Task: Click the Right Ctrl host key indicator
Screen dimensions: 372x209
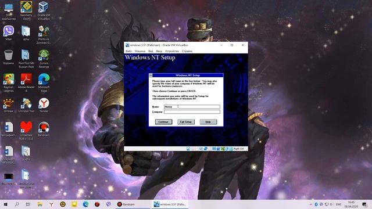Action: [x=238, y=149]
